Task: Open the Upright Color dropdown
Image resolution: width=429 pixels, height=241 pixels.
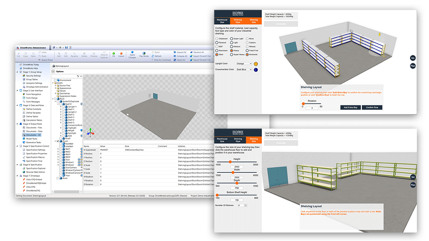Action: pos(244,64)
